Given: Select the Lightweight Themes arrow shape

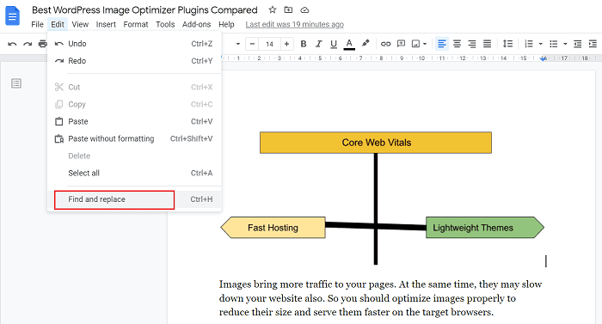Looking at the screenshot, I should [485, 228].
